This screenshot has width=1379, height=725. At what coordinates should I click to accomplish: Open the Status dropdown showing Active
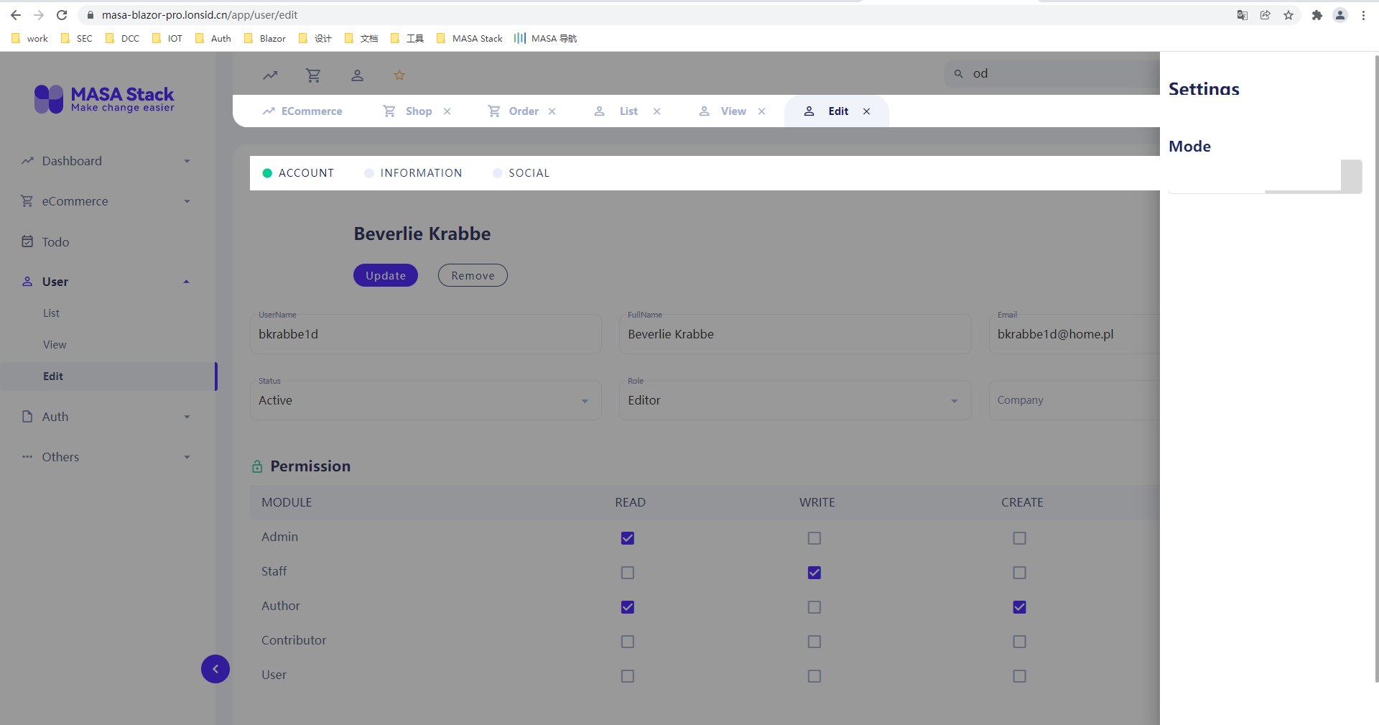(x=584, y=400)
